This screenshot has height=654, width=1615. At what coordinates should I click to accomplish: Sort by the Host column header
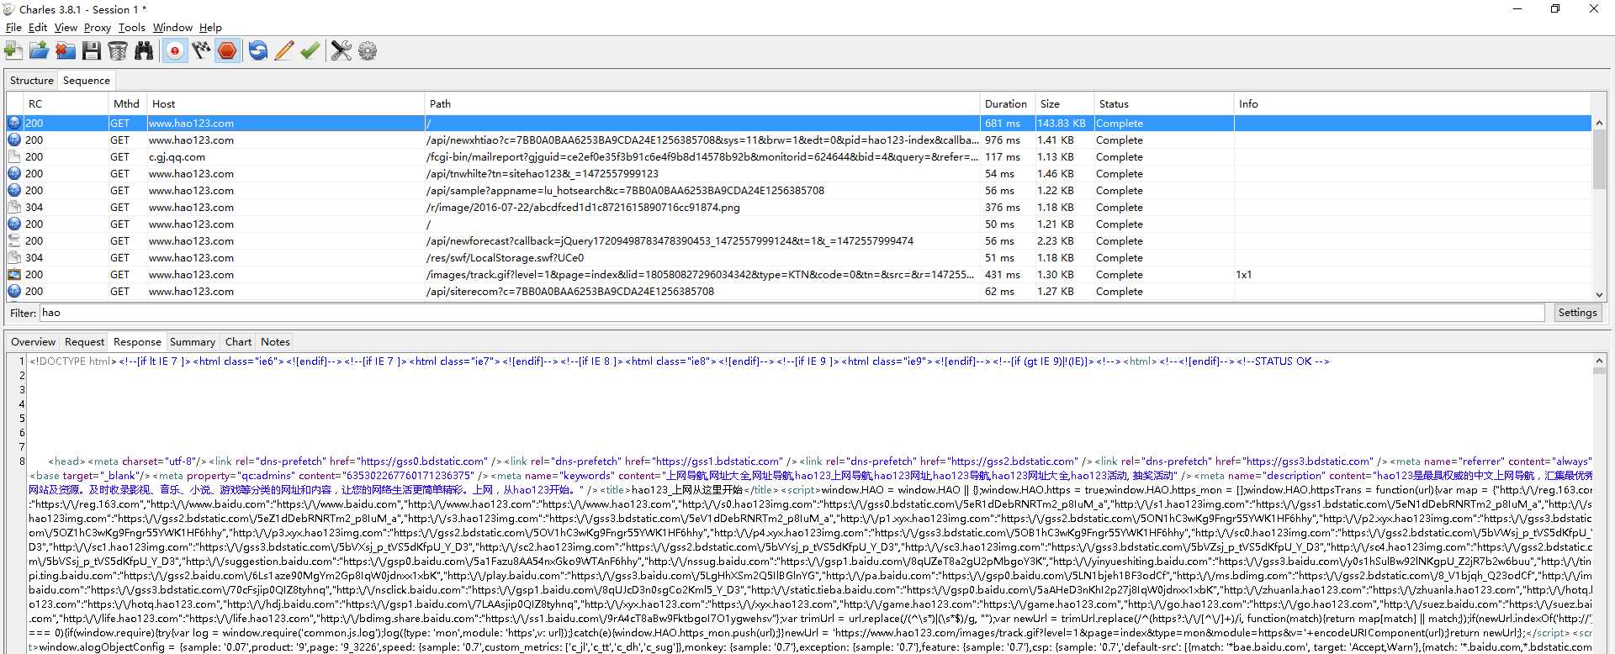tap(285, 103)
